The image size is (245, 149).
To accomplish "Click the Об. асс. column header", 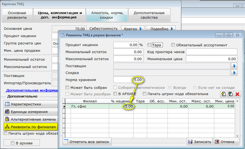I will click(x=157, y=101).
